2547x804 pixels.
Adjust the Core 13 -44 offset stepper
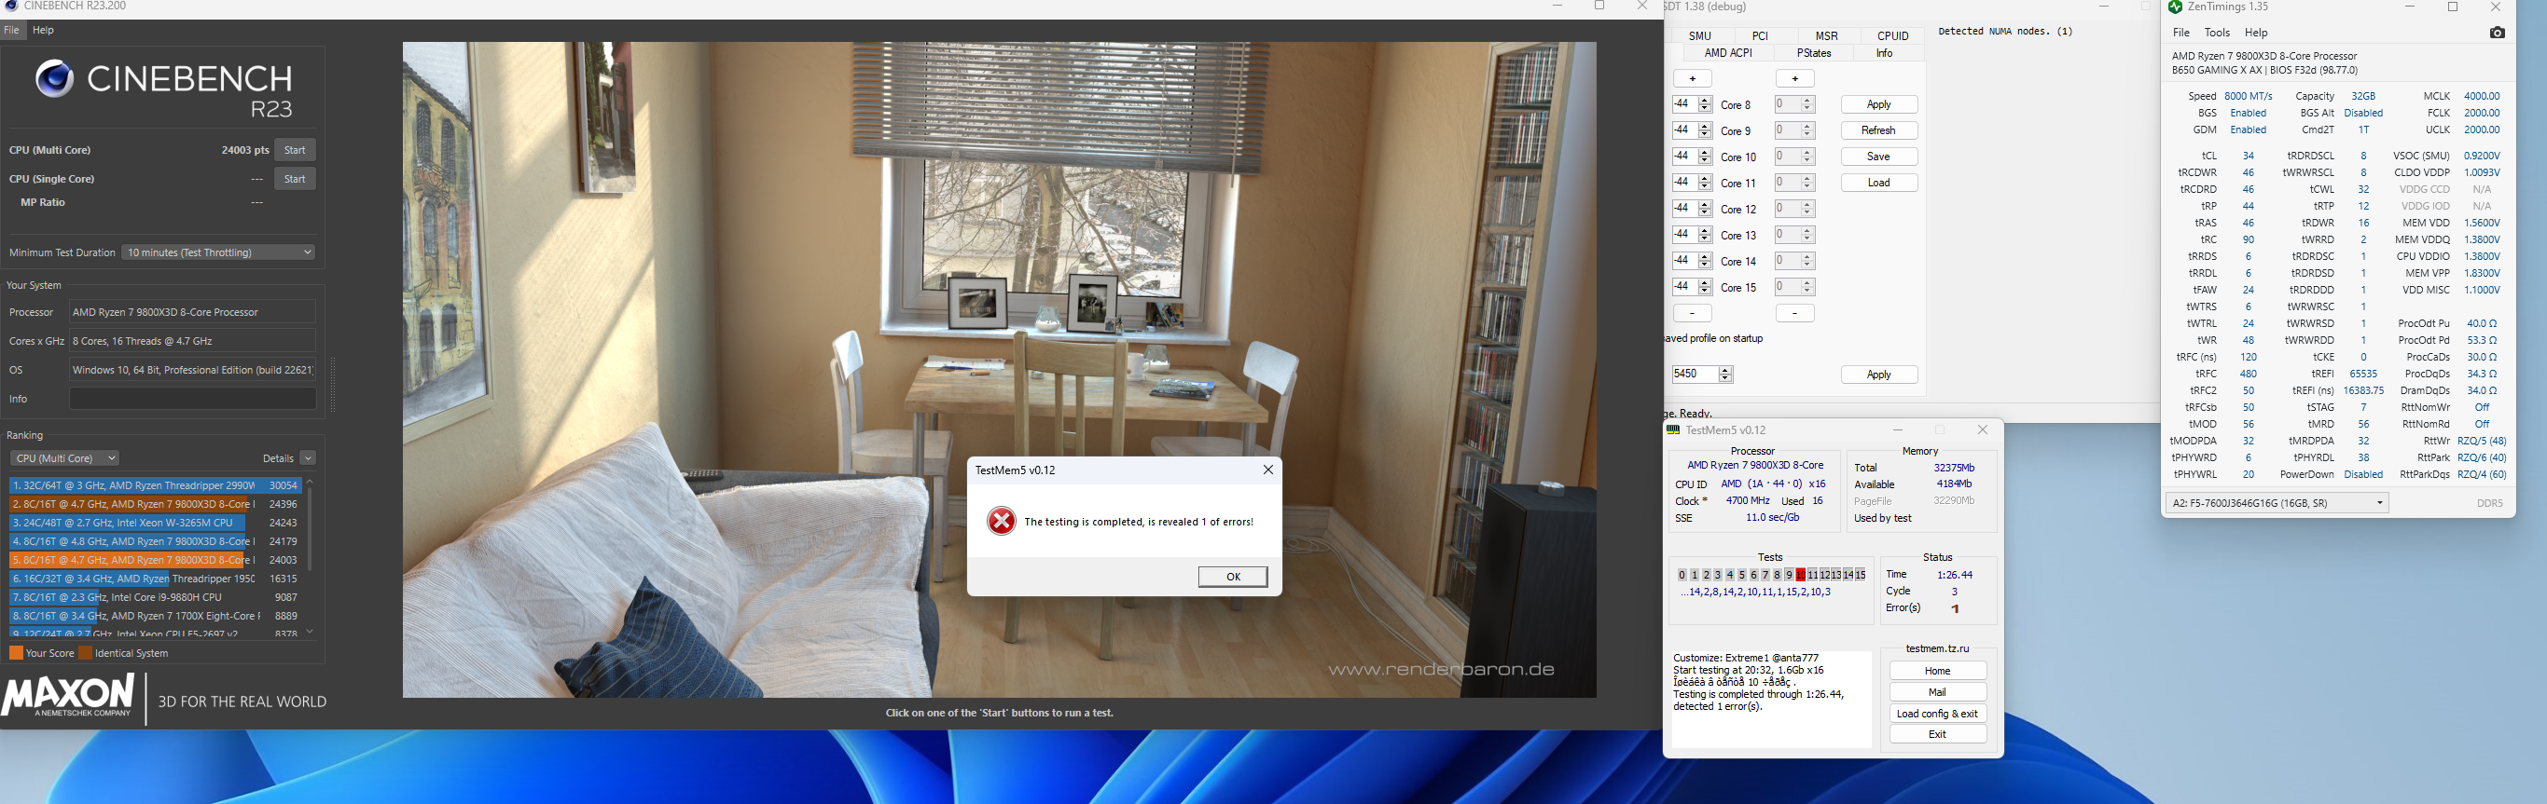1705,234
